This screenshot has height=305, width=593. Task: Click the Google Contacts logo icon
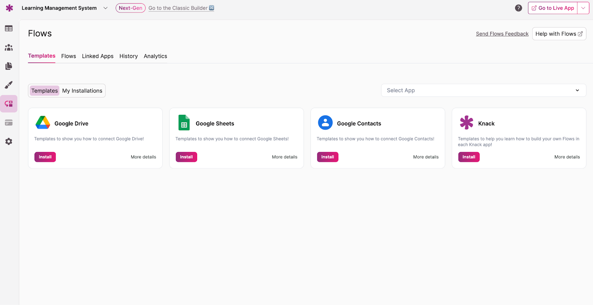pos(325,123)
